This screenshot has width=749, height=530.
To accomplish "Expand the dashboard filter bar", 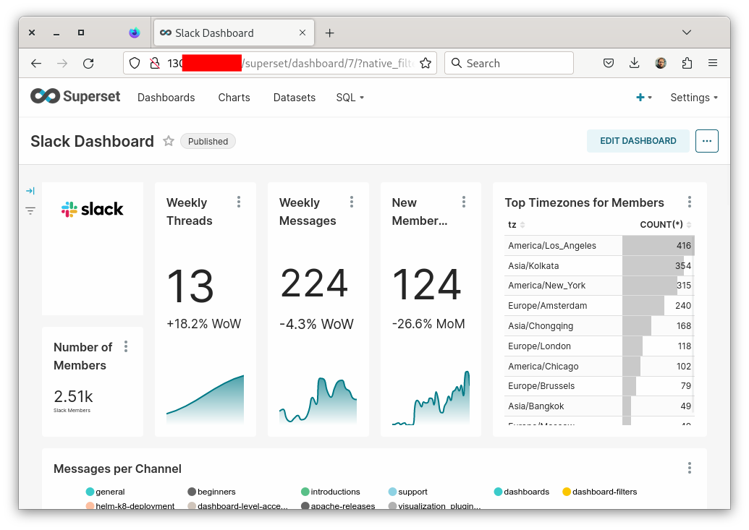I will pyautogui.click(x=30, y=190).
